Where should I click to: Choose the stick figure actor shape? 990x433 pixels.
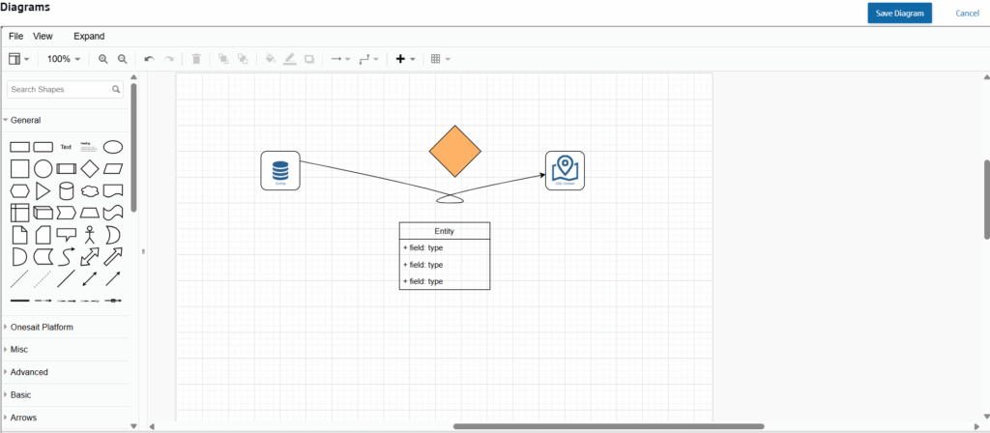pos(90,235)
